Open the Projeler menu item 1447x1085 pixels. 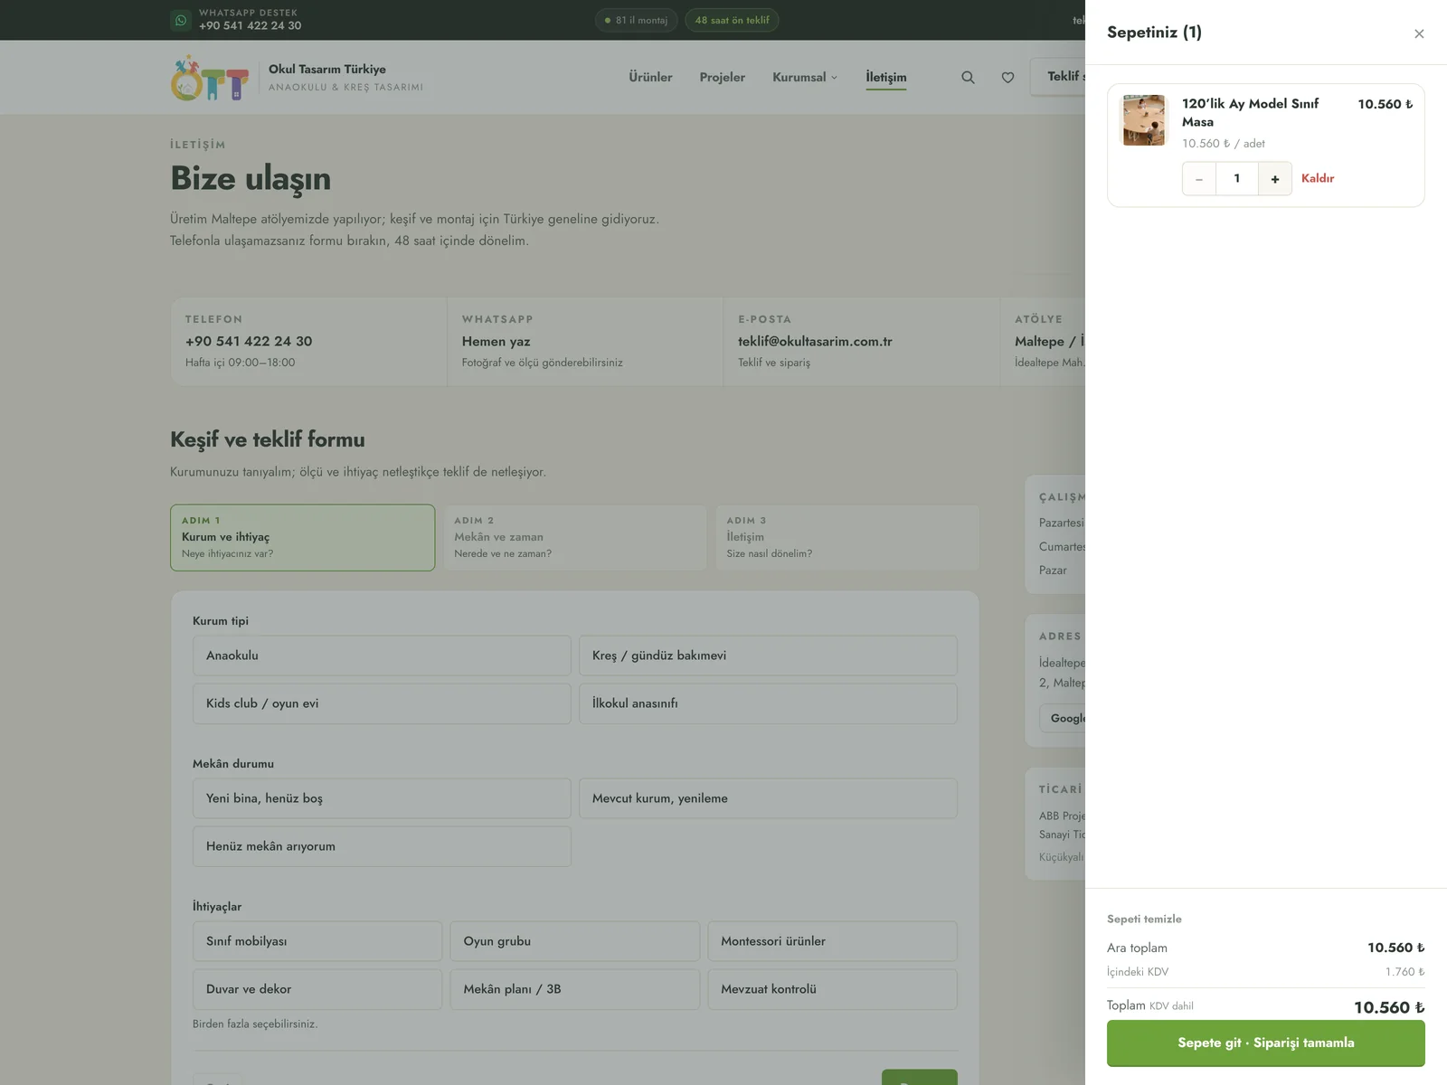pyautogui.click(x=723, y=77)
